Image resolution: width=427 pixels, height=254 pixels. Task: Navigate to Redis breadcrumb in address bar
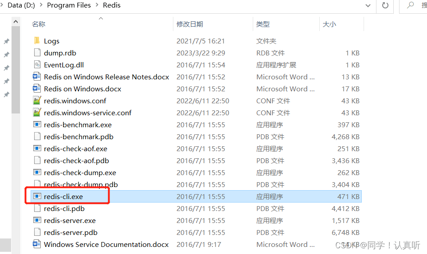(112, 5)
